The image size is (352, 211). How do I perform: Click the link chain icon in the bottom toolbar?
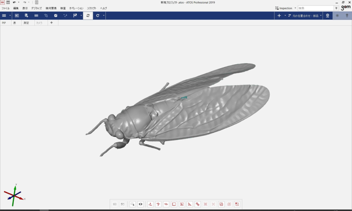[198, 204]
